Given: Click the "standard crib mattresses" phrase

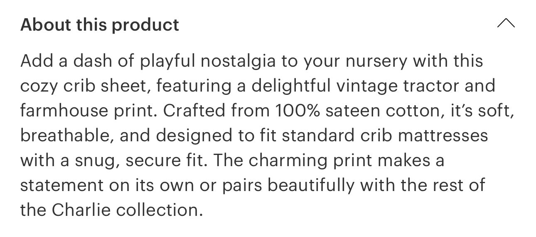Looking at the screenshot, I should (x=384, y=136).
